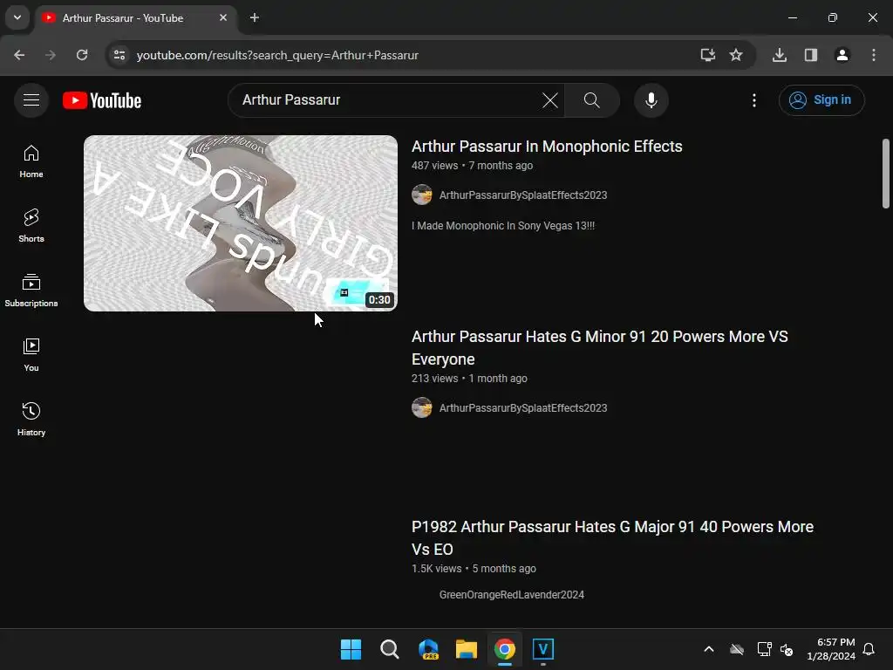
Task: Open channel avatar under G Minor 91 video
Action: tap(422, 408)
